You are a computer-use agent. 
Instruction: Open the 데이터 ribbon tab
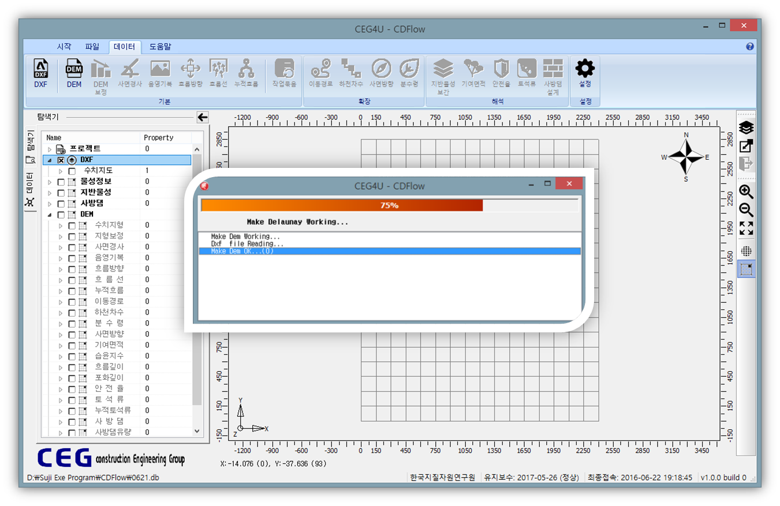(125, 47)
